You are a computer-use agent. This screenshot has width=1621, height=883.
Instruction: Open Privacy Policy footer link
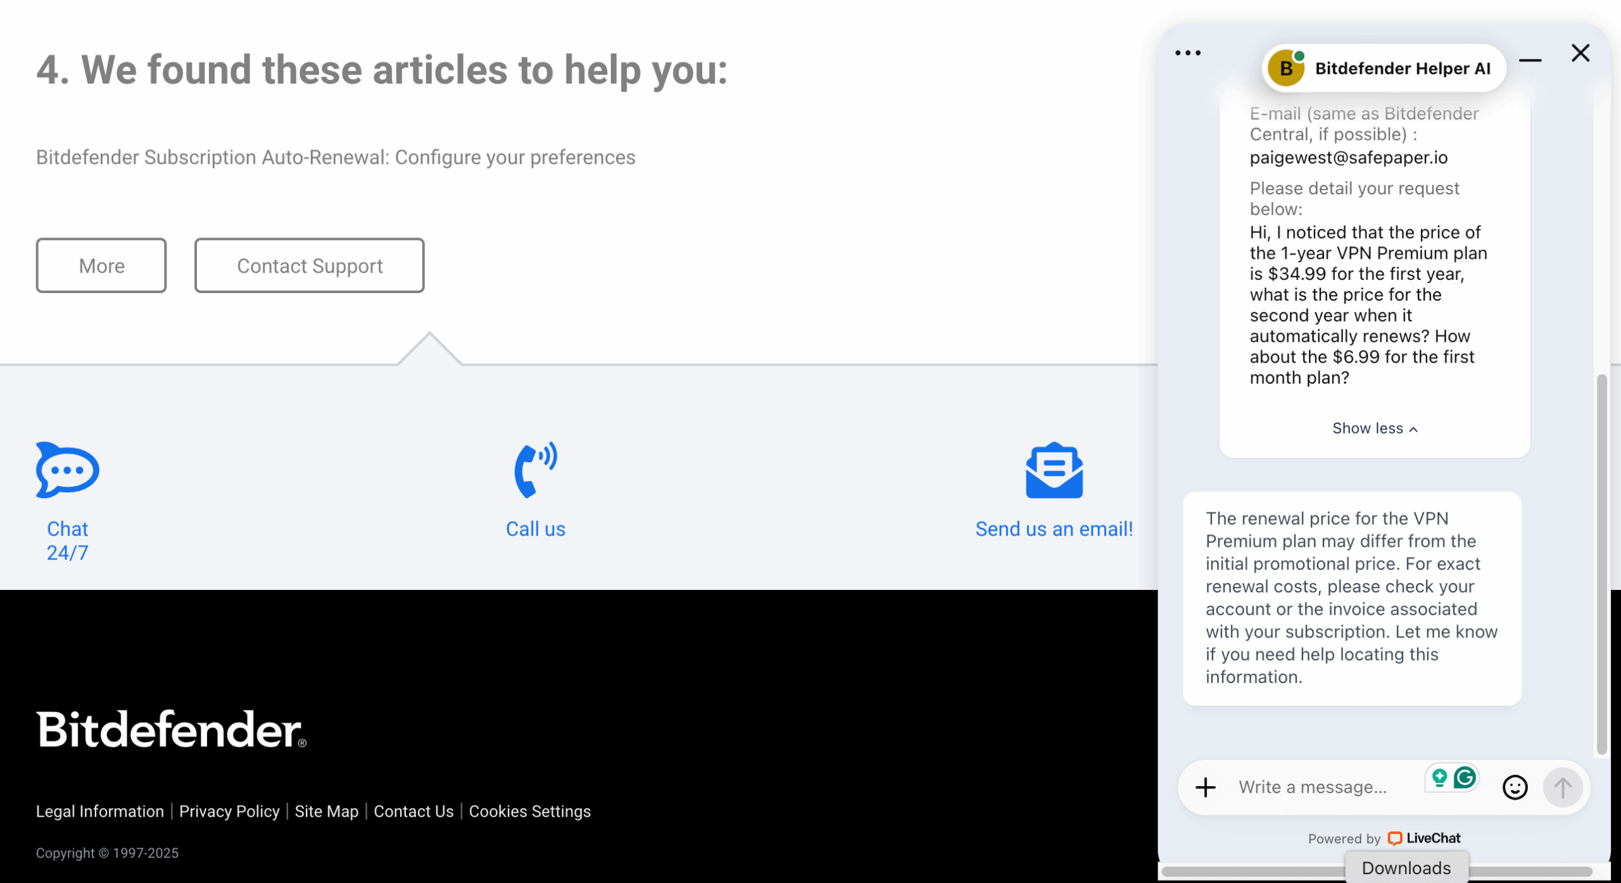coord(229,811)
